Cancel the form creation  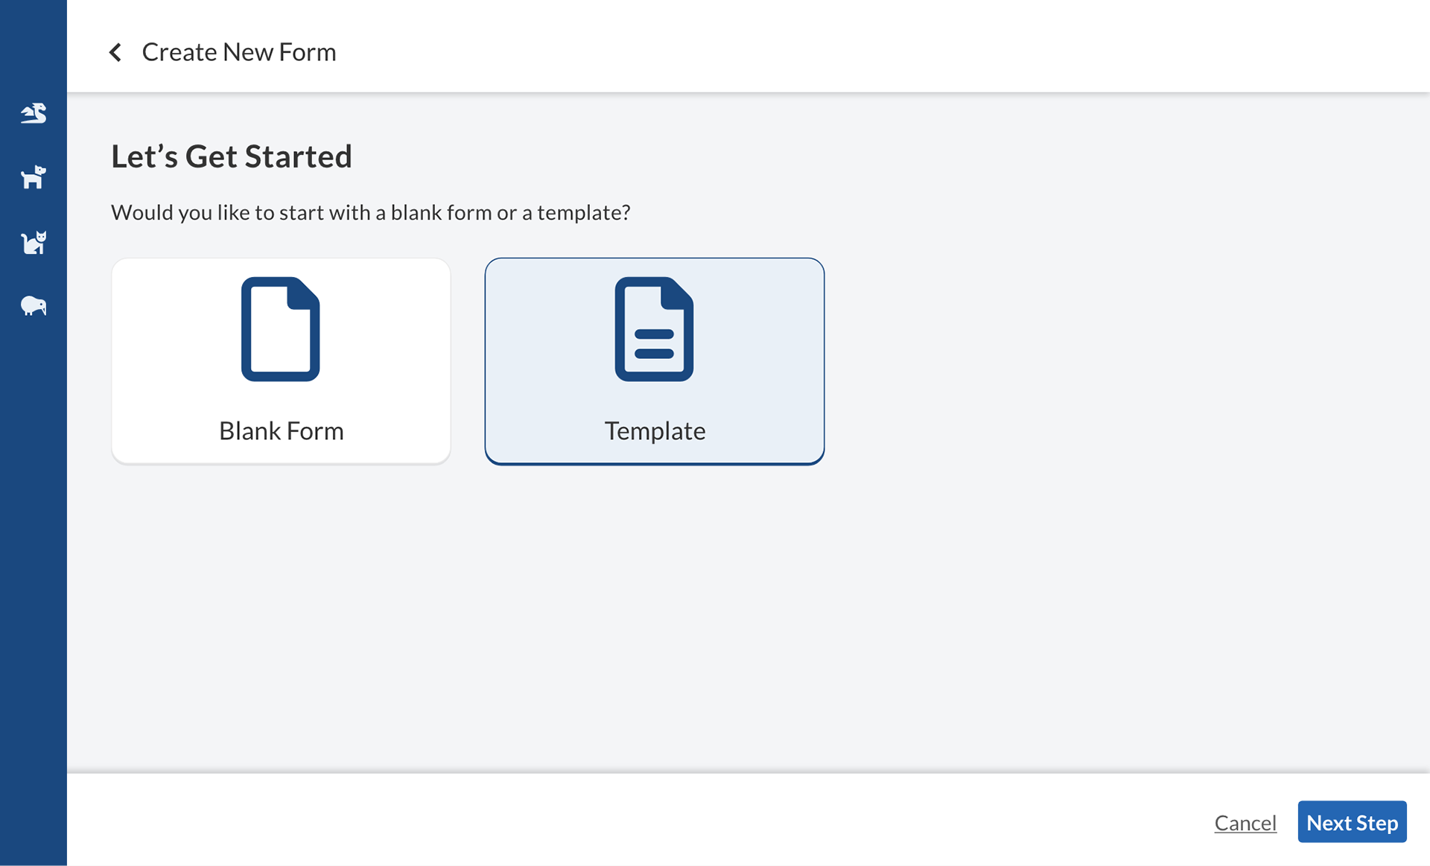1245,822
